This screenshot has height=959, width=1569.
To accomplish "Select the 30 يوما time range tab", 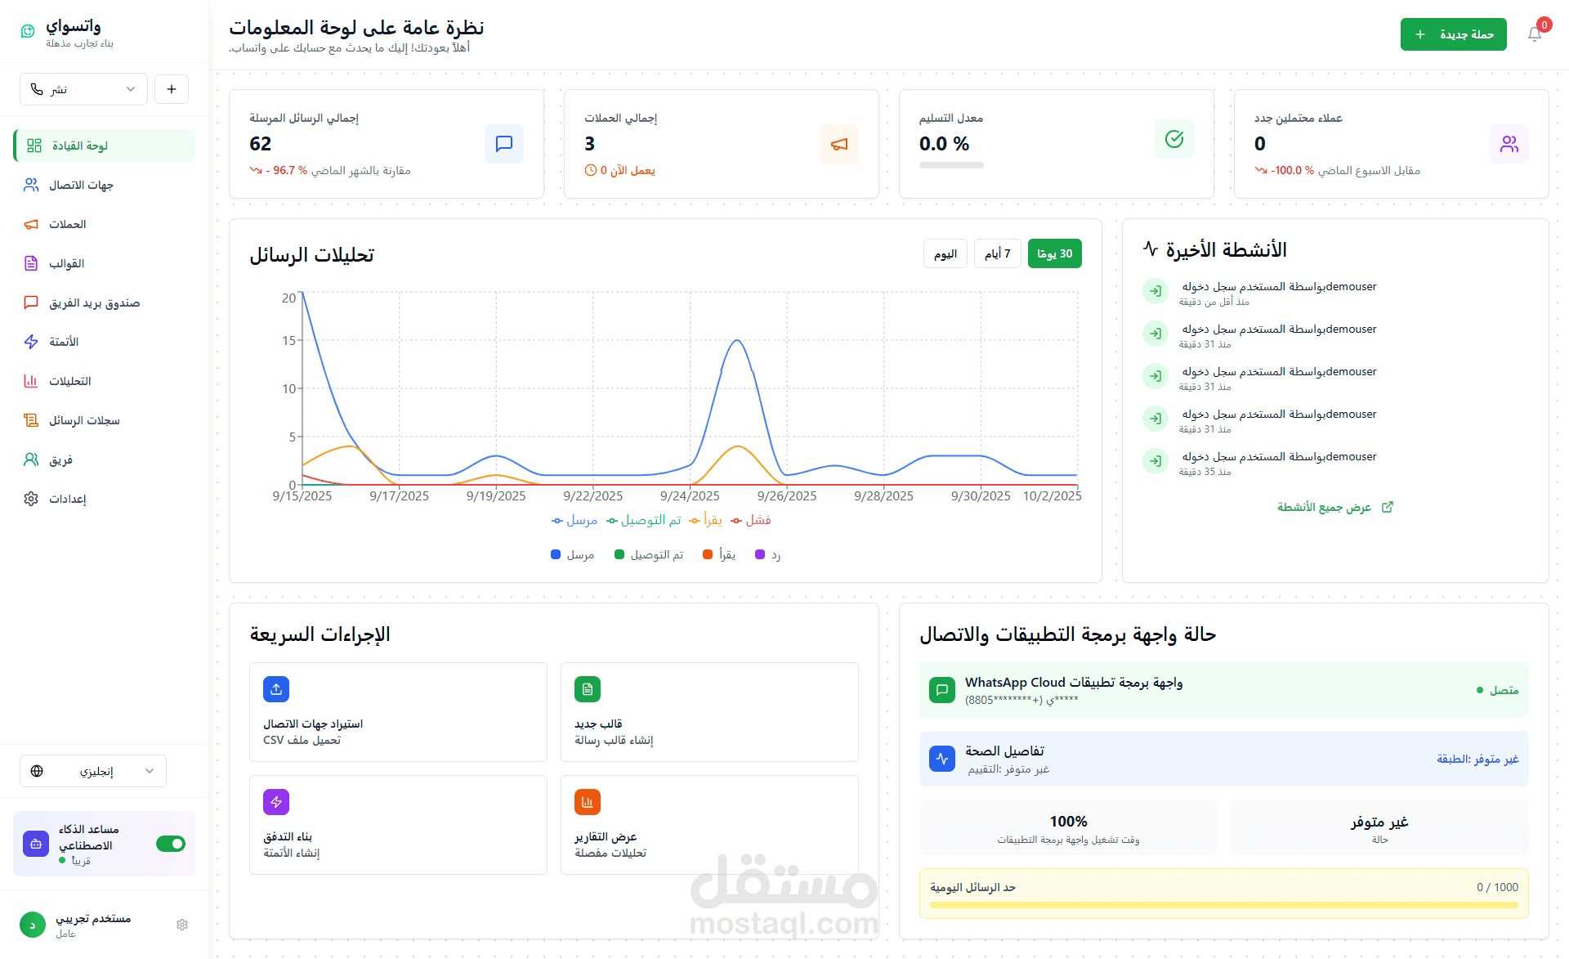I will point(1055,253).
